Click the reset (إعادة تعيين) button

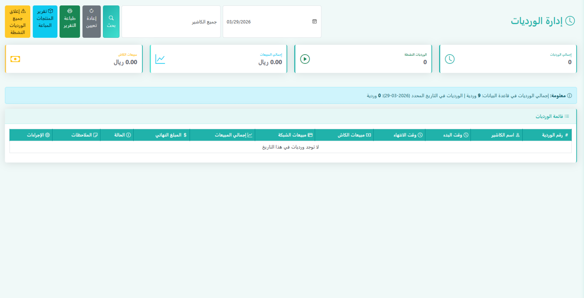pyautogui.click(x=91, y=22)
